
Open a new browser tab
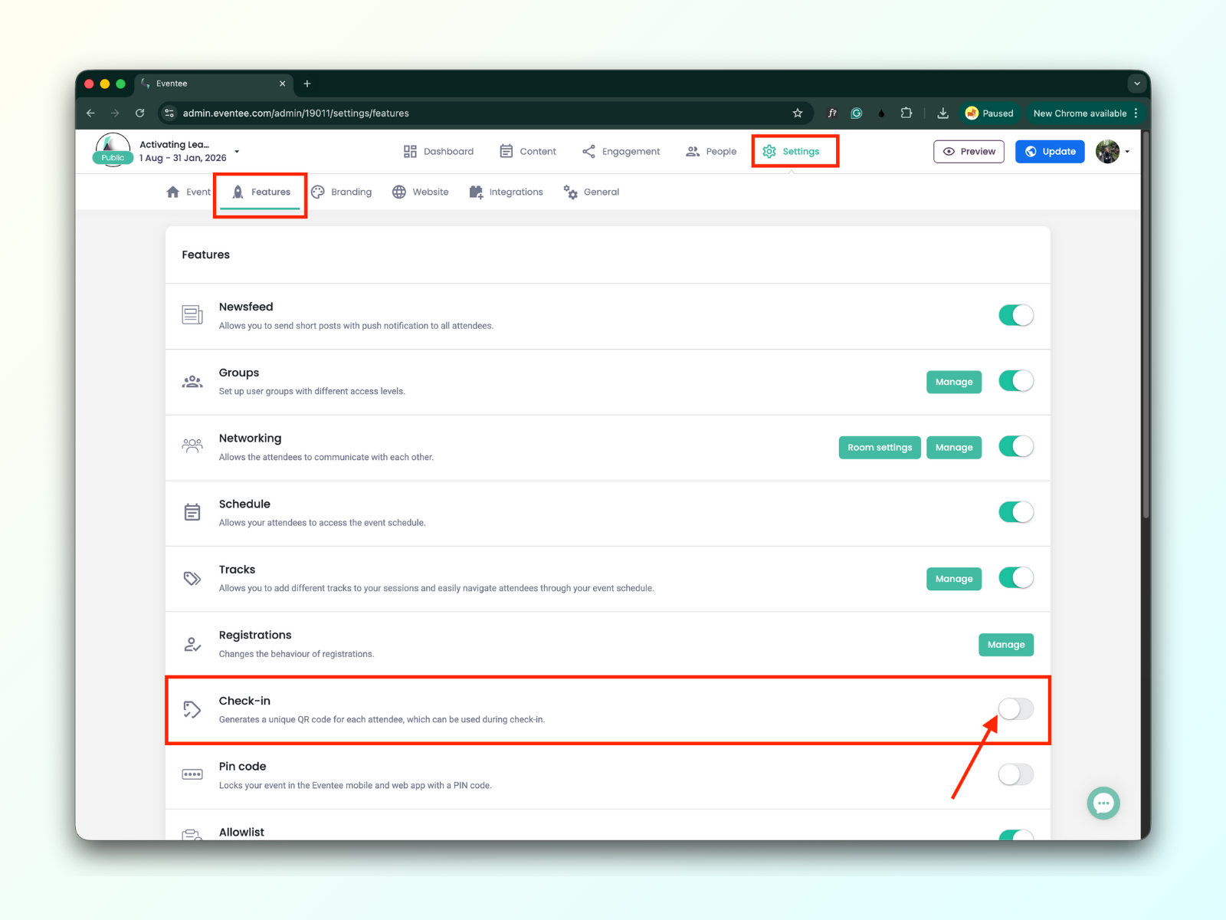pos(307,84)
